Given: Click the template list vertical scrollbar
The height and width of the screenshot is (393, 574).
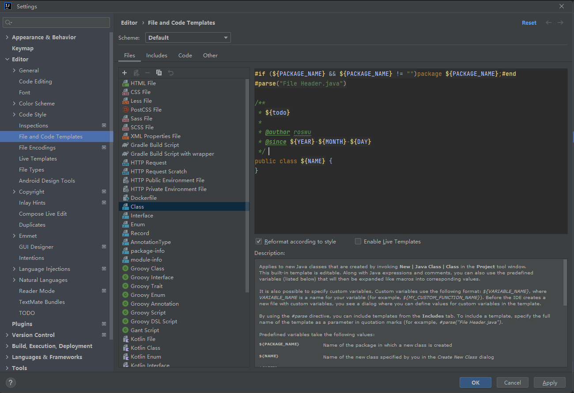Looking at the screenshot, I should [x=247, y=185].
